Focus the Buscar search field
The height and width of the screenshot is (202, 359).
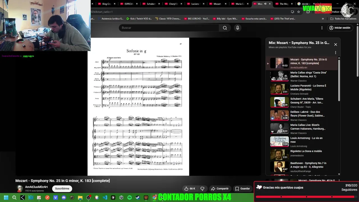[169, 28]
